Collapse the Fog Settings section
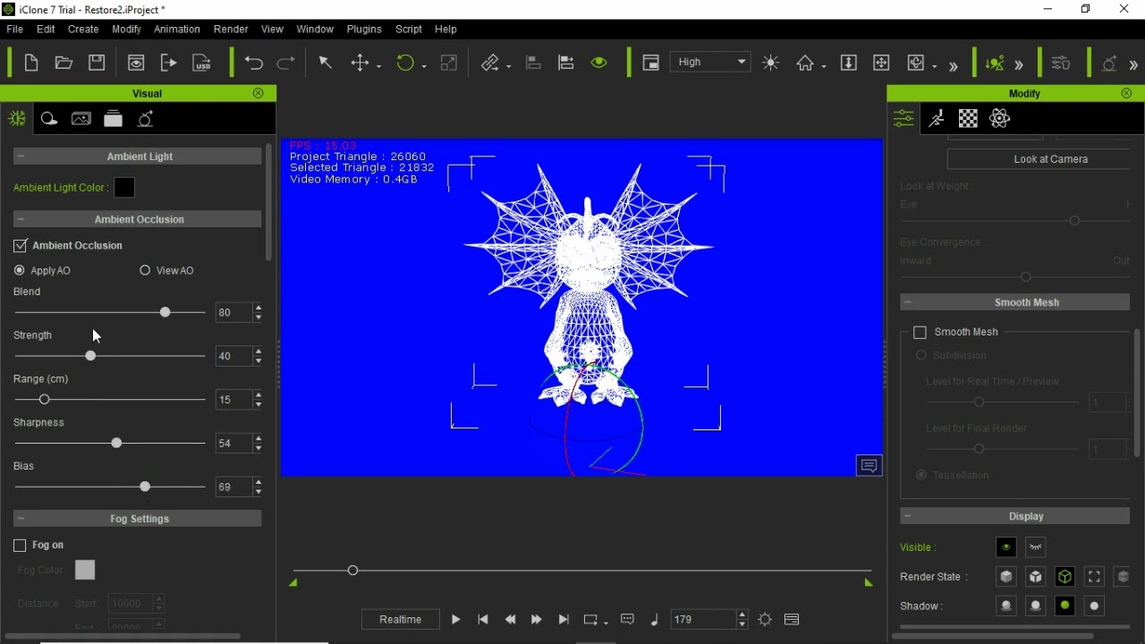Viewport: 1145px width, 644px height. (21, 519)
